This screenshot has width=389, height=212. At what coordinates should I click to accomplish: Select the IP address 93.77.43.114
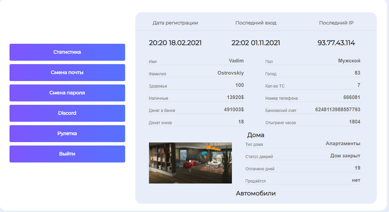click(x=336, y=43)
